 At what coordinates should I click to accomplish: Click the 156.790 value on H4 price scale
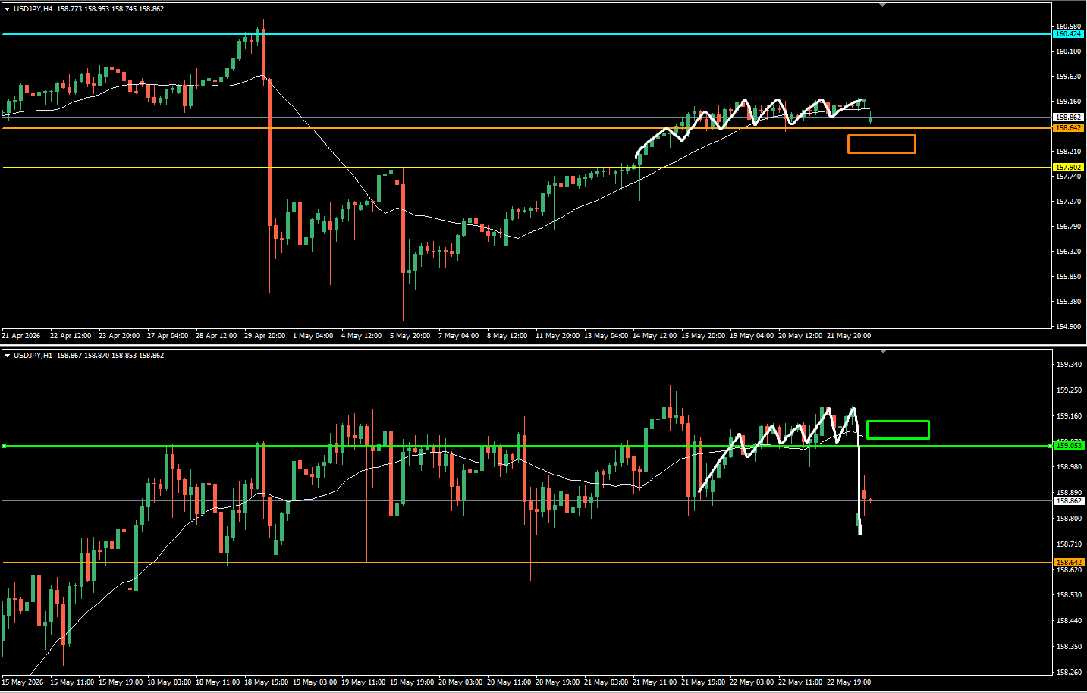pos(1068,227)
